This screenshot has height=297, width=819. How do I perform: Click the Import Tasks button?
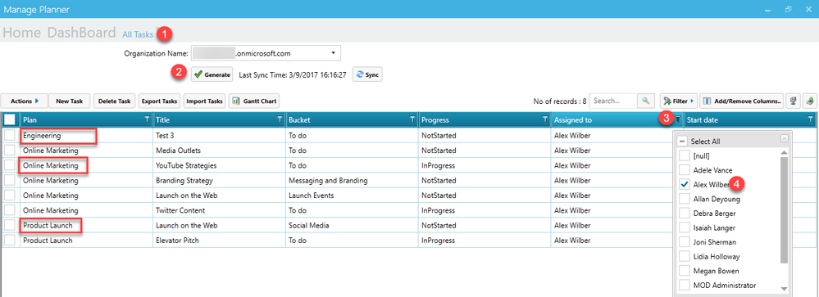[x=204, y=101]
